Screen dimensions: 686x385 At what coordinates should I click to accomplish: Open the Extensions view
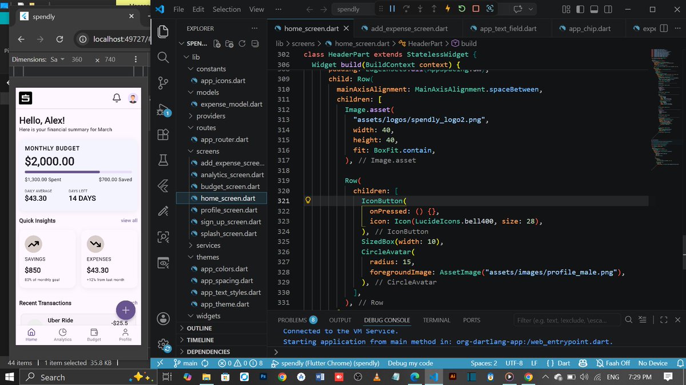[x=163, y=135]
